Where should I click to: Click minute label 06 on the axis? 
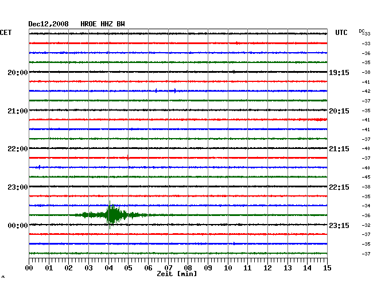coord(148,268)
